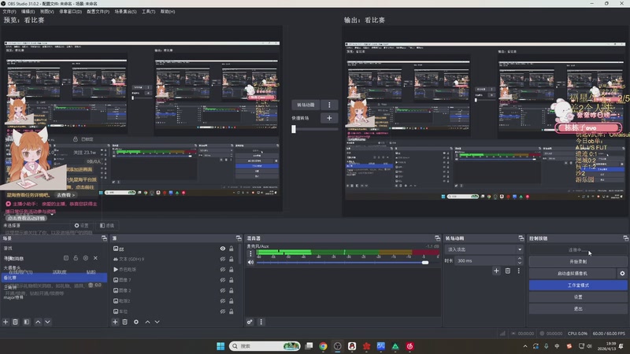Add a new source with the plus icon
Image resolution: width=630 pixels, height=354 pixels.
[115, 322]
